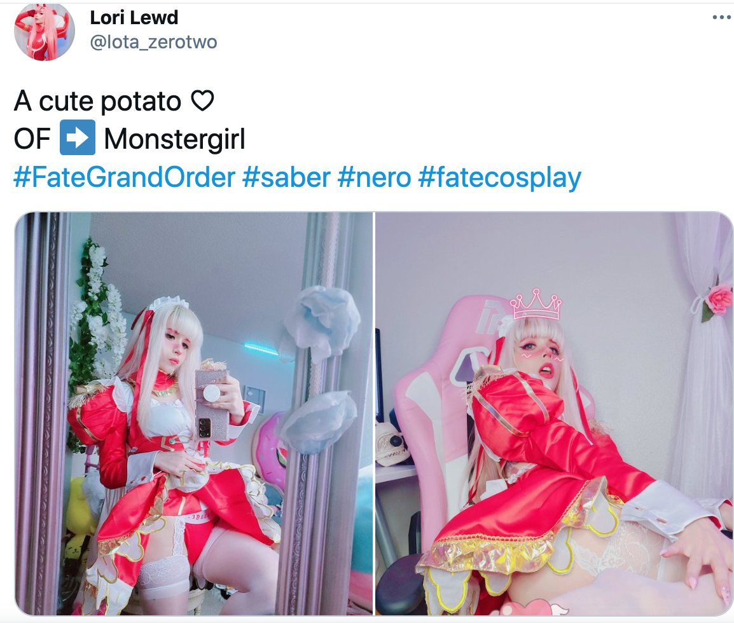734x623 pixels.
Task: Click the pink crown sticker in right photo
Action: 536,305
